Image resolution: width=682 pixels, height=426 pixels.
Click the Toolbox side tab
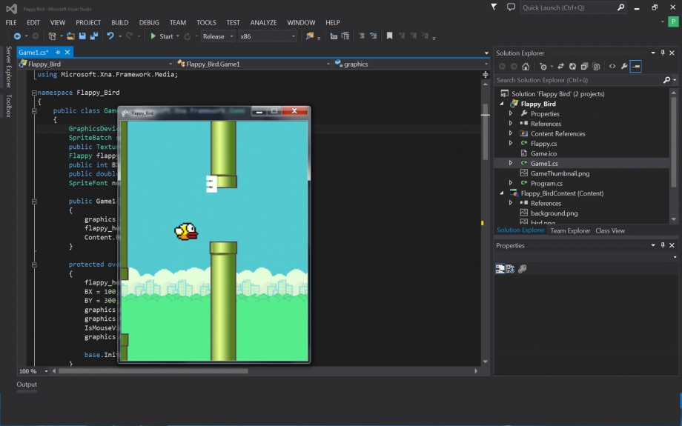pos(9,106)
